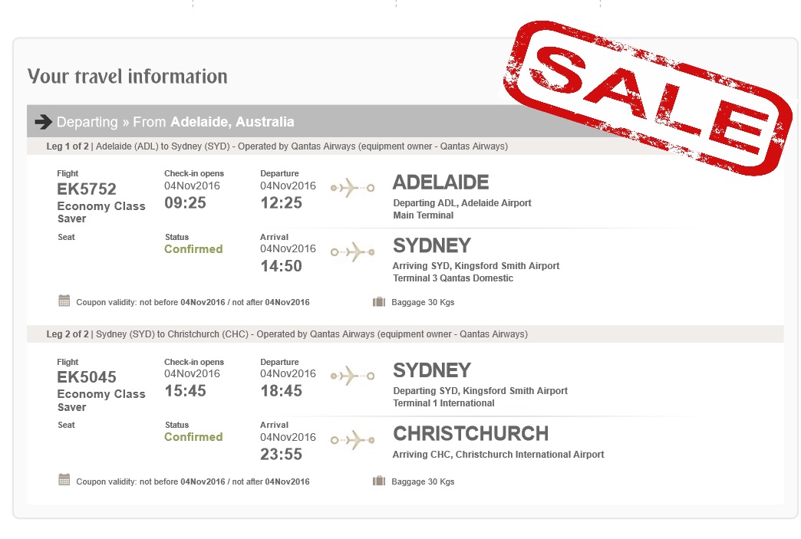
Task: Click the calendar icon in leg 2 coupon validity
Action: coord(64,480)
